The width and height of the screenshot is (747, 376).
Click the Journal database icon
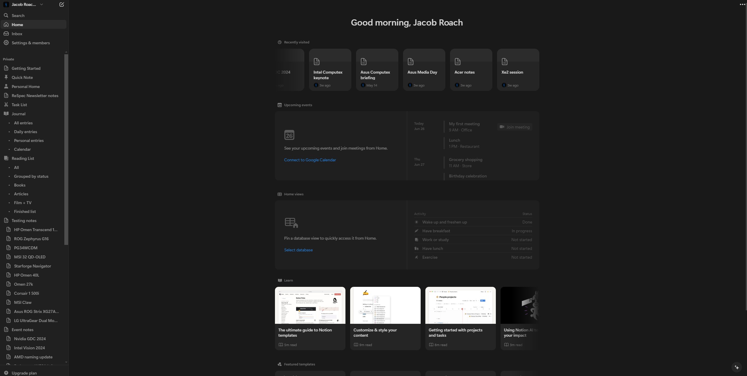[x=6, y=114]
